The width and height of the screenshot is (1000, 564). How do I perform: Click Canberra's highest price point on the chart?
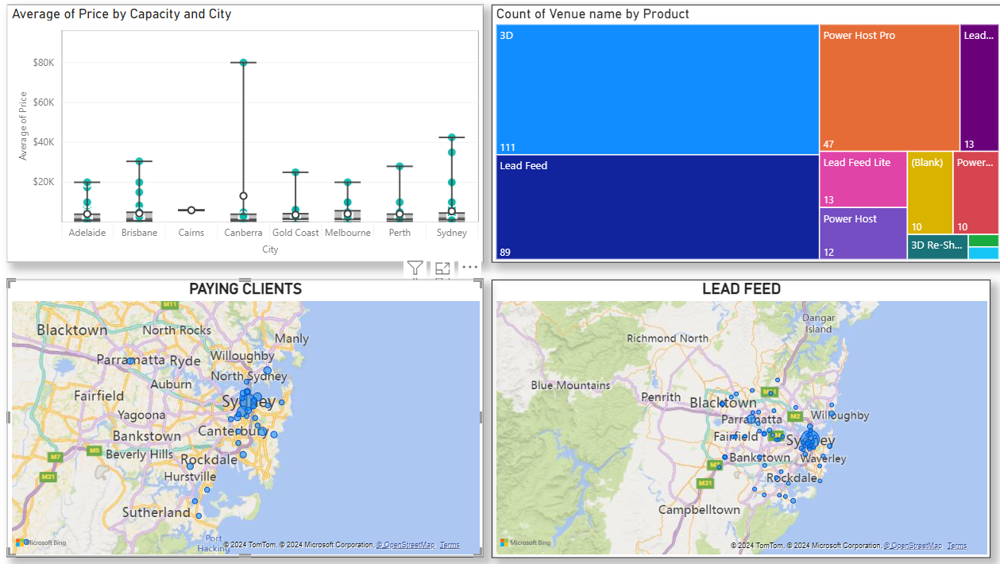pyautogui.click(x=242, y=60)
